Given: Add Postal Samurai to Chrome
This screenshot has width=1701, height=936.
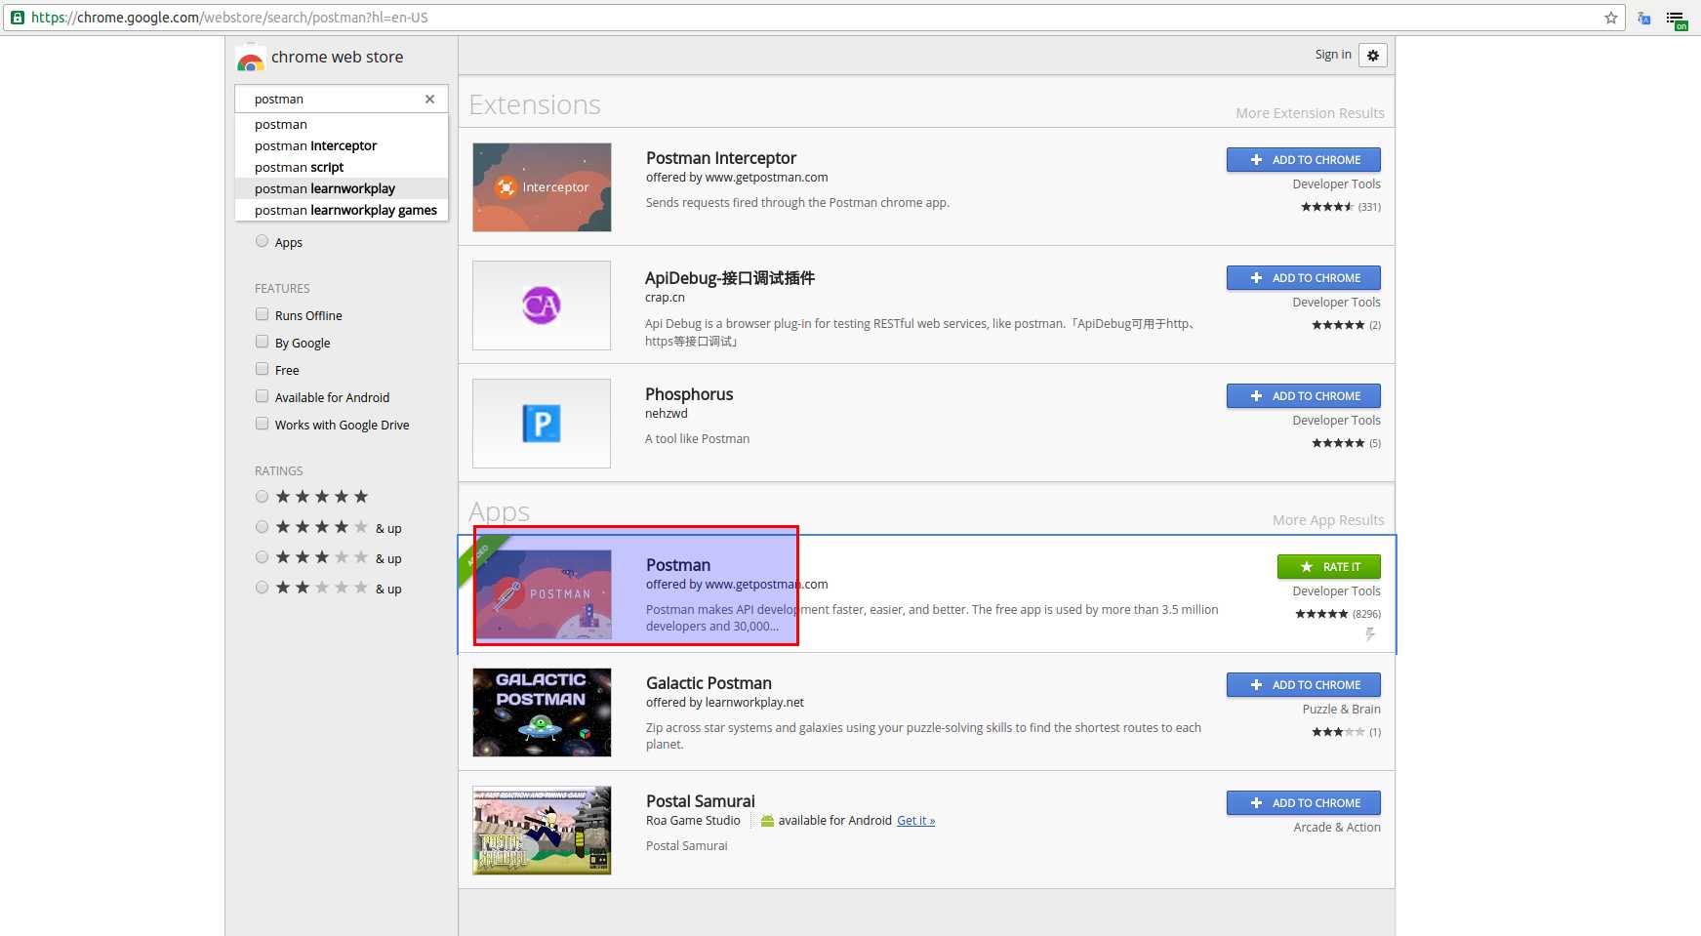Looking at the screenshot, I should pos(1304,803).
